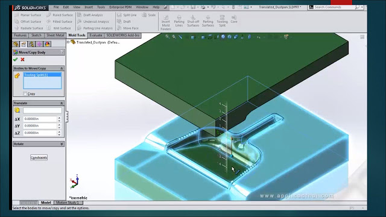
Task: Open the Edit menu
Action: (66, 7)
